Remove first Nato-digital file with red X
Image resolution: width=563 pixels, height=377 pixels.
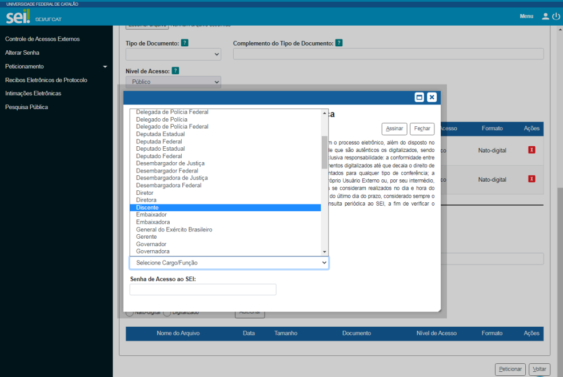pyautogui.click(x=532, y=150)
